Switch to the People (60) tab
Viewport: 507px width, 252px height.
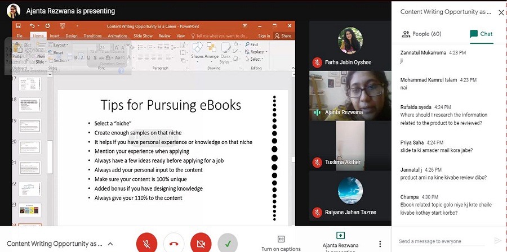click(x=421, y=34)
